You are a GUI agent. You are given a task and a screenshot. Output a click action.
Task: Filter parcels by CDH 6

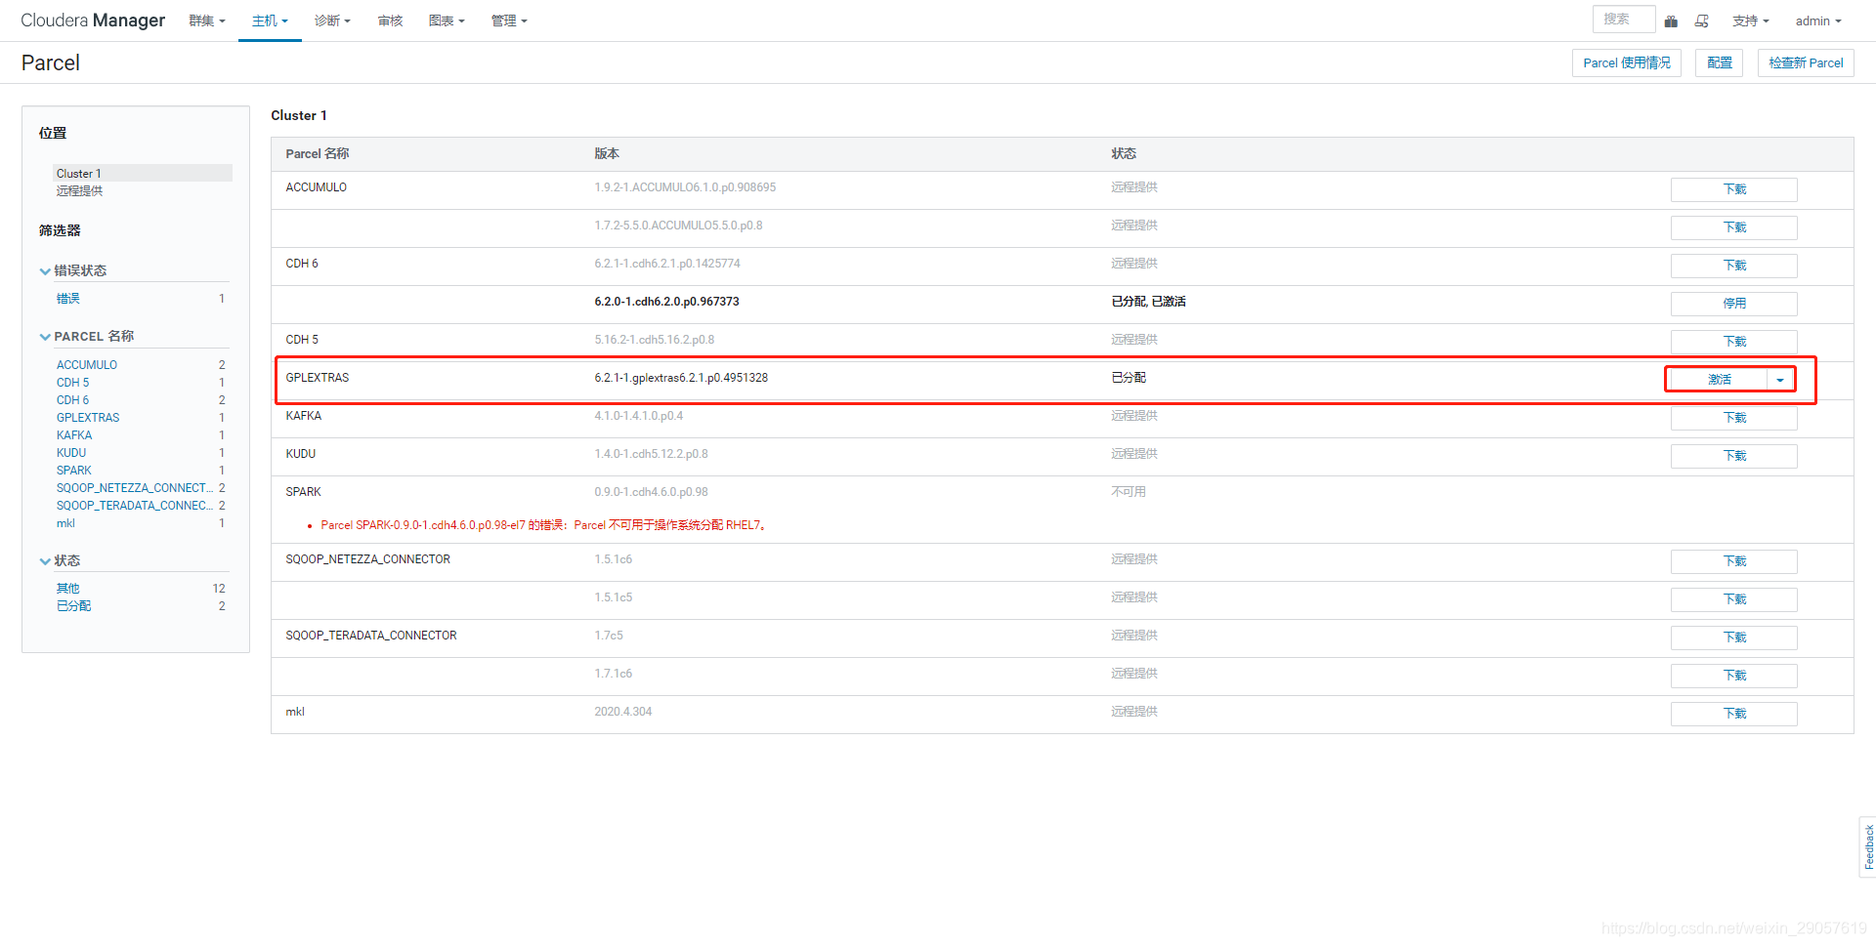click(72, 400)
